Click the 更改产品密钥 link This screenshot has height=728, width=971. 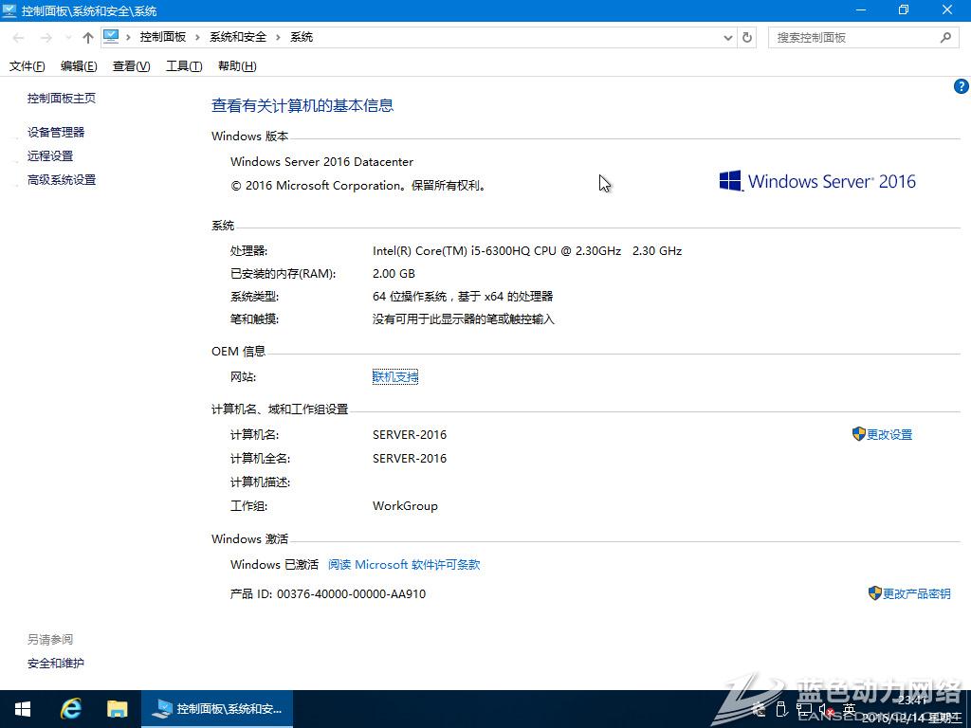click(x=916, y=593)
